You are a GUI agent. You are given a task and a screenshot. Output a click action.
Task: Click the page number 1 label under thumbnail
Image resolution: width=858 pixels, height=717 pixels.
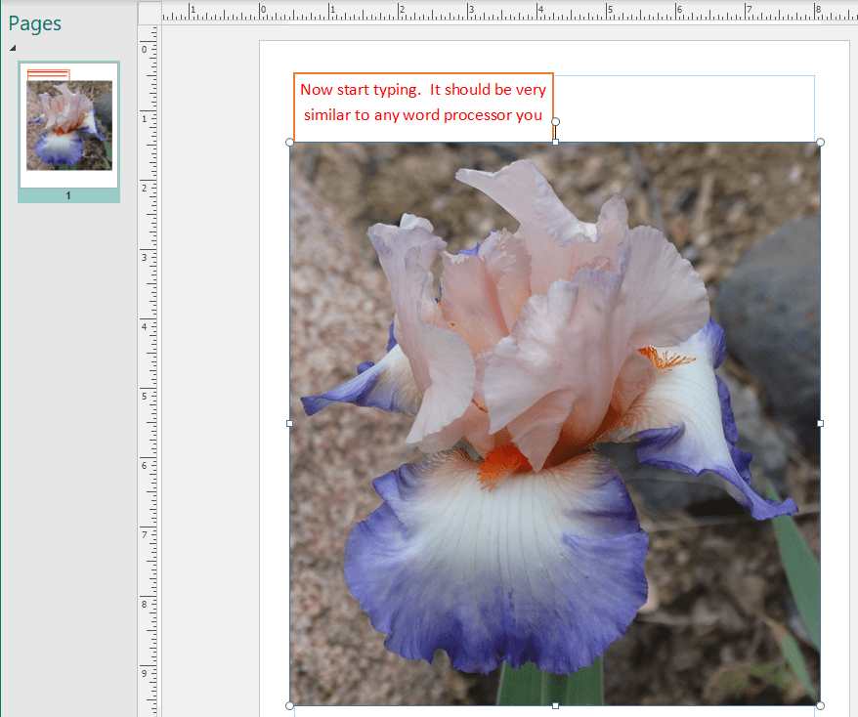[68, 195]
